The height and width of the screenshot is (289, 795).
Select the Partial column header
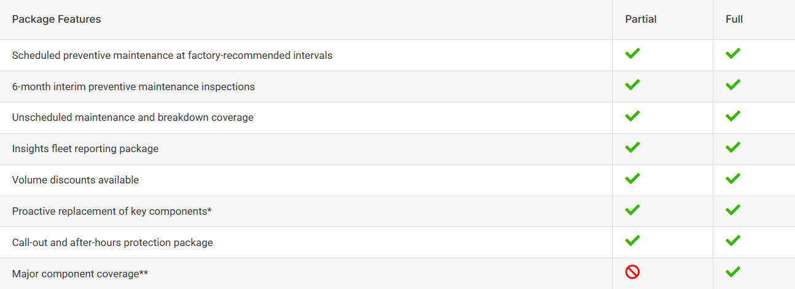(641, 19)
